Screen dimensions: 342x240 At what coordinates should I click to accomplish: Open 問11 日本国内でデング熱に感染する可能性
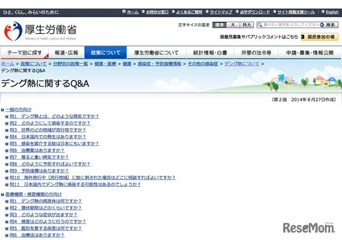click(75, 184)
